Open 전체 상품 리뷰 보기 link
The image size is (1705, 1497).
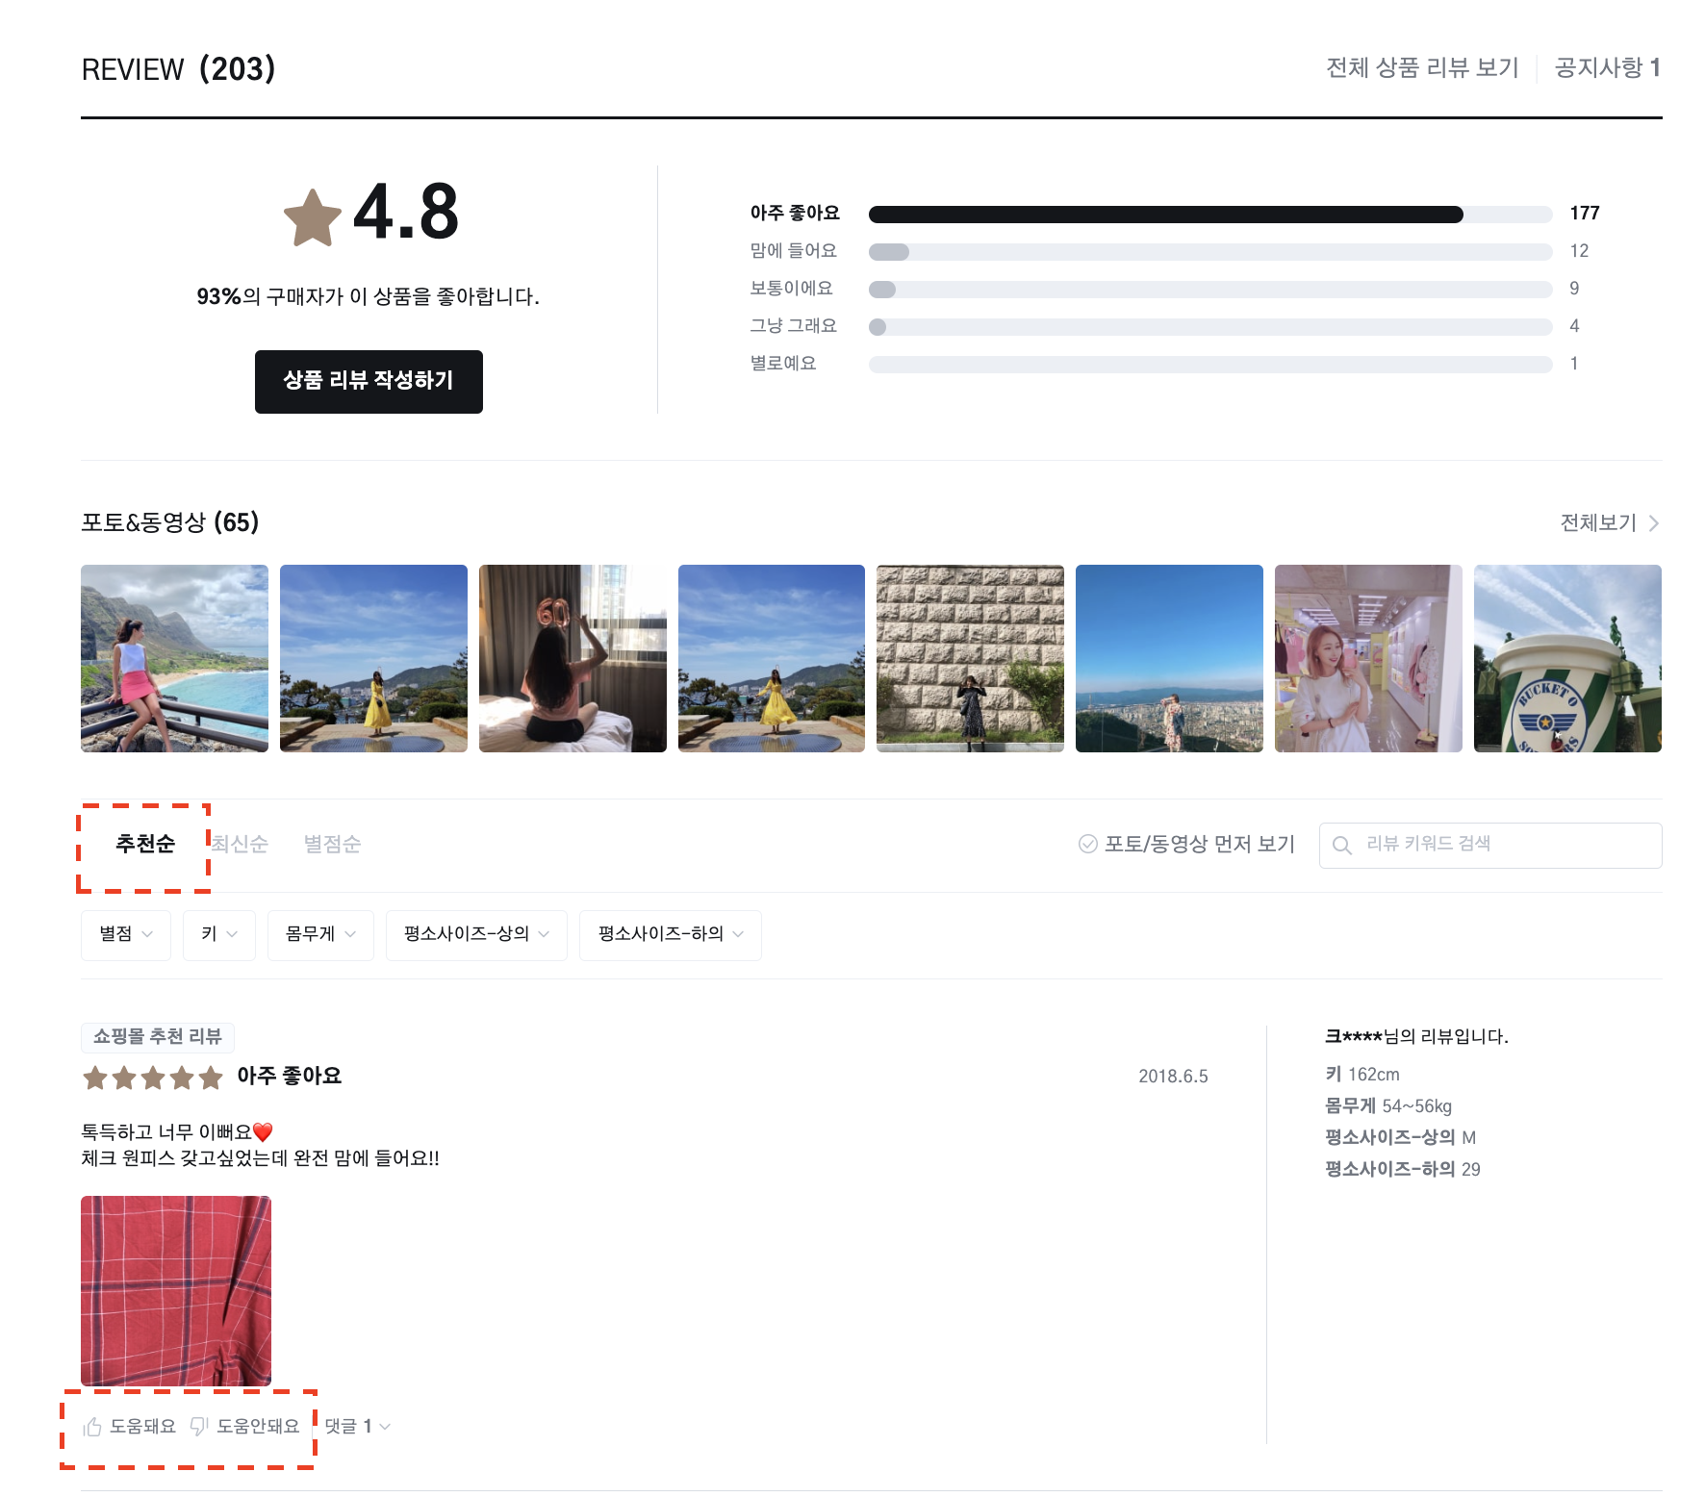(x=1422, y=67)
